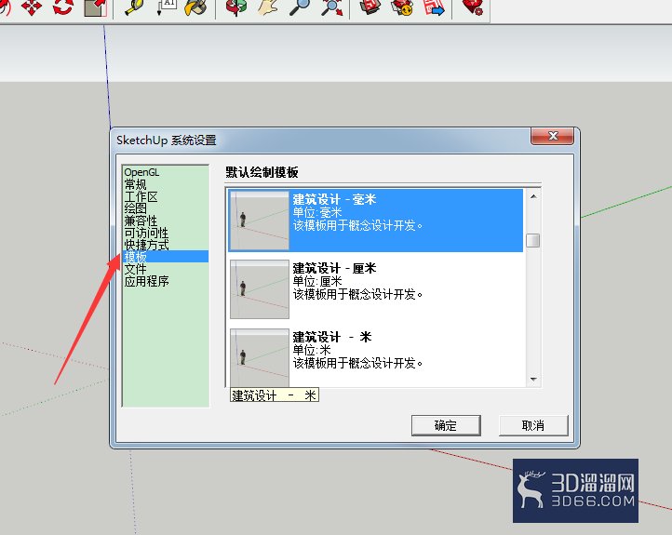Confirm settings with the 确定 button

[446, 425]
